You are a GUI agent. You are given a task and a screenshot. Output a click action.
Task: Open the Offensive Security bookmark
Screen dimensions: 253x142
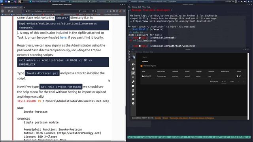69,15
